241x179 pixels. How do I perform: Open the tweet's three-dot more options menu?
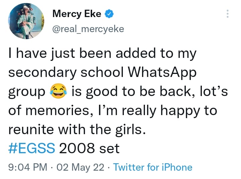tap(228, 14)
